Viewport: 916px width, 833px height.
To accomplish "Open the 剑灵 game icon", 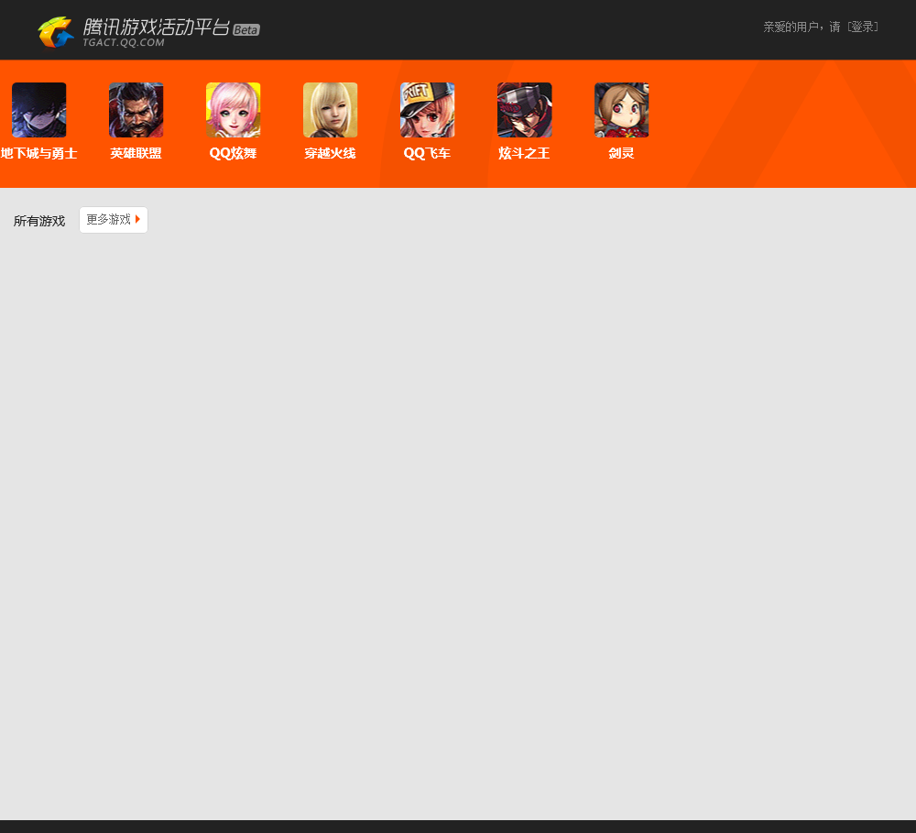I will pos(621,110).
